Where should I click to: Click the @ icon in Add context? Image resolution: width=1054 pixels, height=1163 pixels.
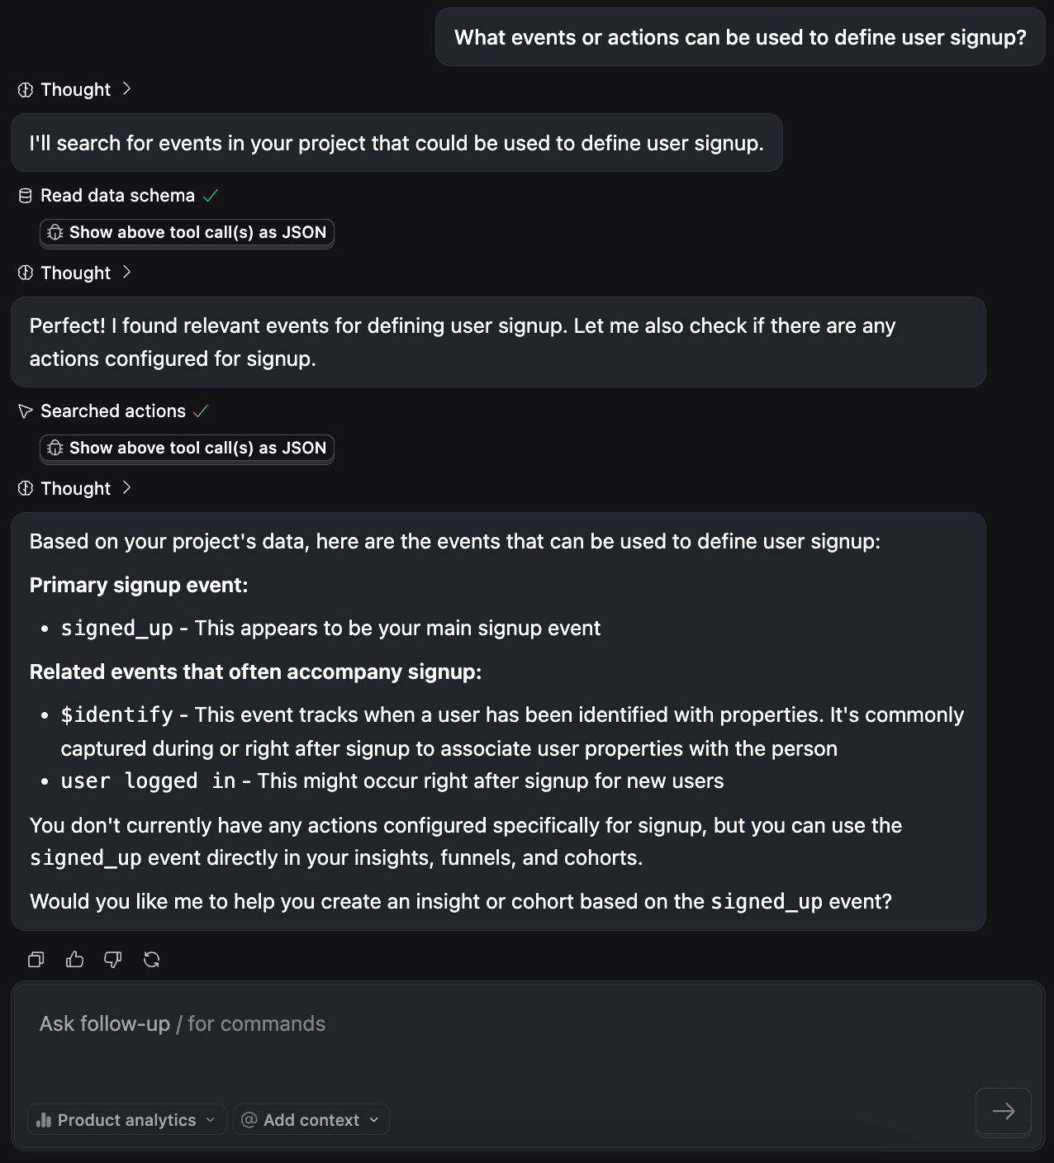coord(250,1119)
